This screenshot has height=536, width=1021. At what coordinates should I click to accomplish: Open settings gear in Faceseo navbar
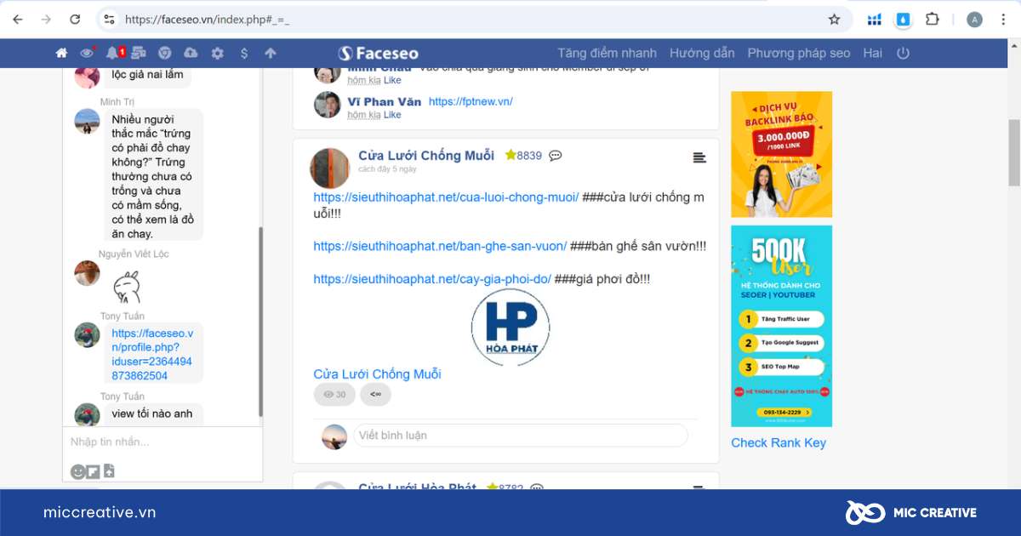[218, 53]
